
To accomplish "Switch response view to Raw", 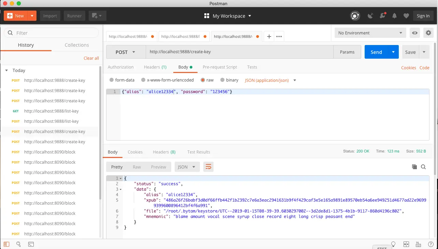I will click(137, 167).
